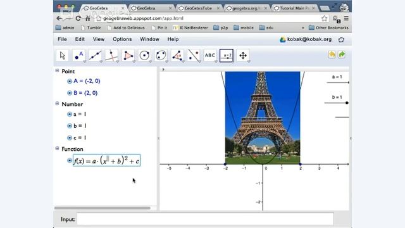Click the partially hidden third slider
405x228 pixels.
pos(342,117)
